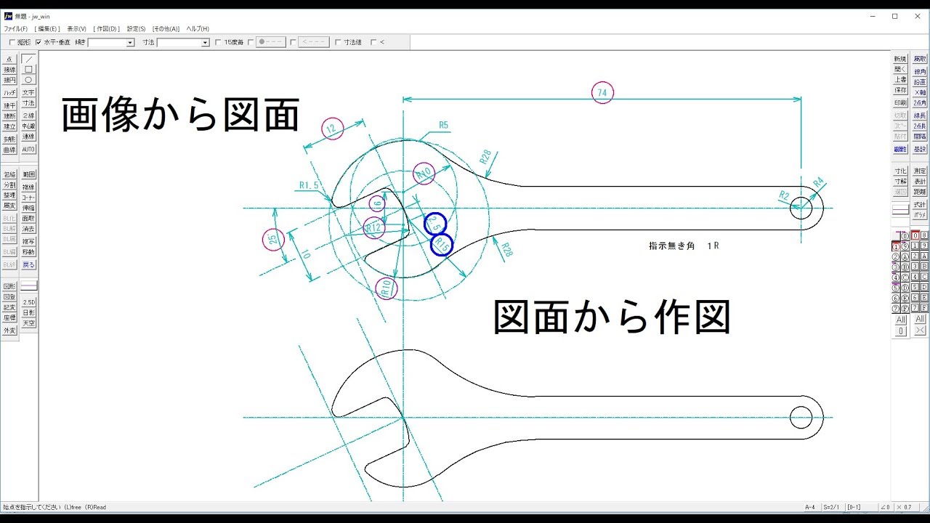Select the 距離 distance tool
930x523 pixels.
point(920,192)
